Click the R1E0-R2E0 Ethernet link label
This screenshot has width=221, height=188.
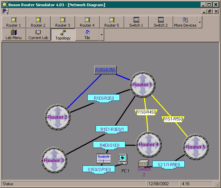point(104,98)
